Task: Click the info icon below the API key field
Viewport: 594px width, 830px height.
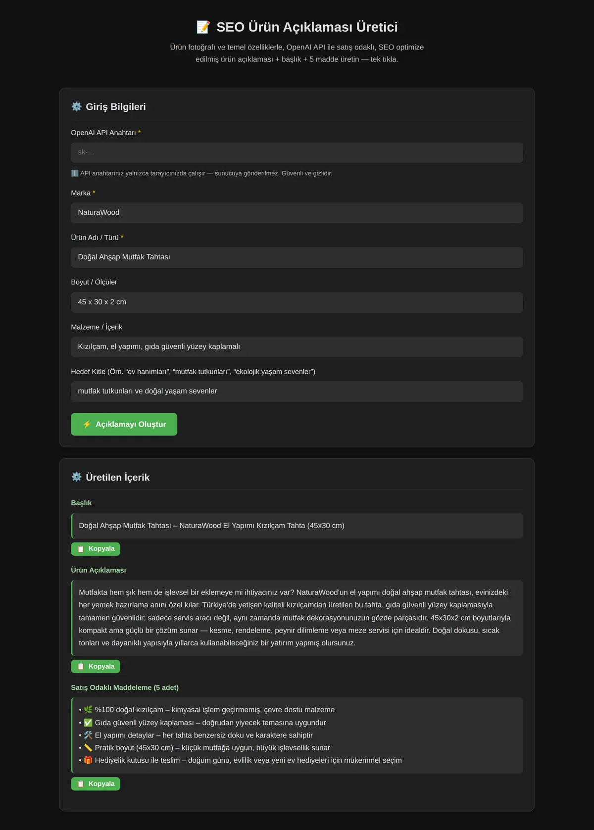Action: tap(75, 173)
